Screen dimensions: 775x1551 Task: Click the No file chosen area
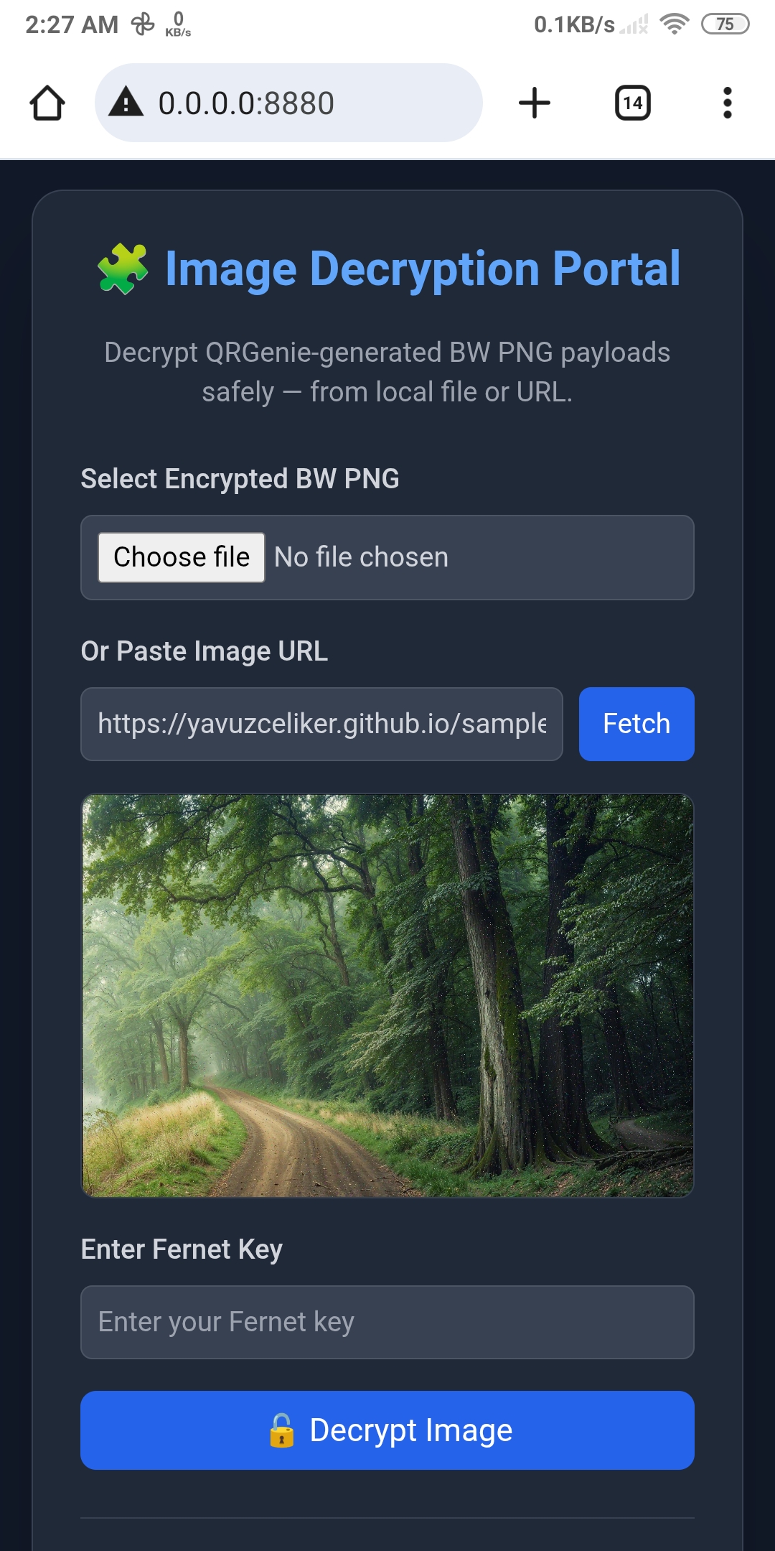(x=360, y=557)
